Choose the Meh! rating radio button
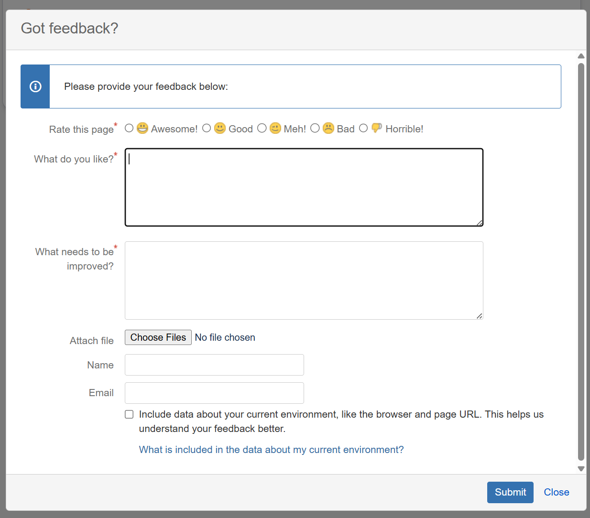 [262, 128]
